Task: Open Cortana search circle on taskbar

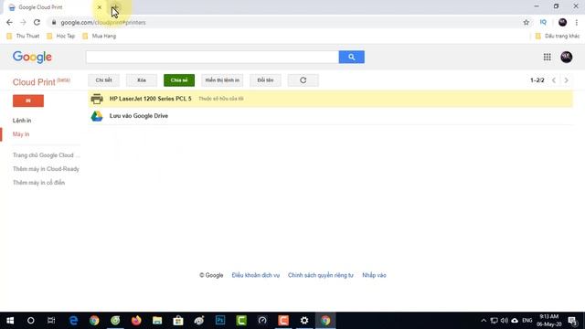Action: click(x=30, y=321)
